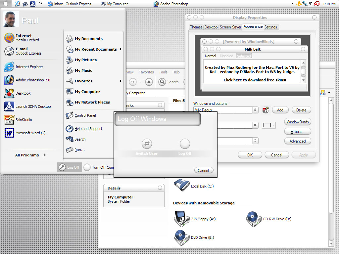Open Control Panel

pyautogui.click(x=81, y=115)
